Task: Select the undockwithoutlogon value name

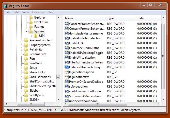Action: 83,101
